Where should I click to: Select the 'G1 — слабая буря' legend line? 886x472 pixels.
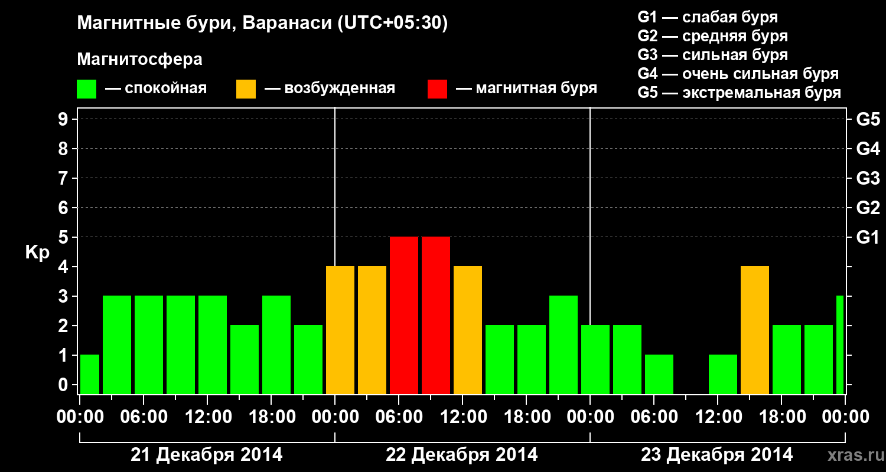click(x=708, y=17)
